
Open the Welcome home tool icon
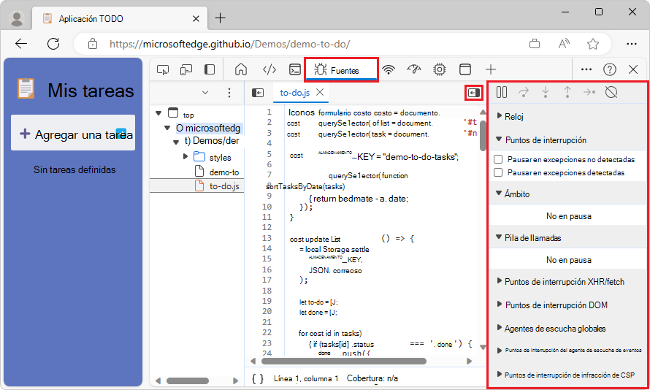tap(241, 69)
